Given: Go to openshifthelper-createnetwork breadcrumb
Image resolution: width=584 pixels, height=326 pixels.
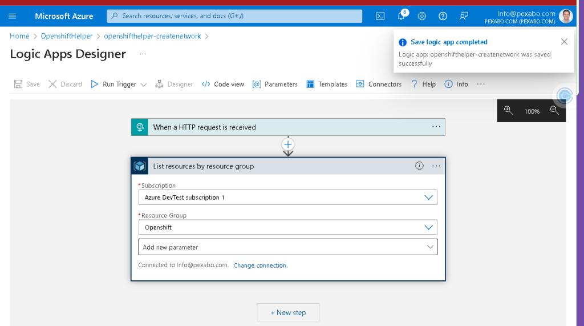Looking at the screenshot, I should point(152,36).
